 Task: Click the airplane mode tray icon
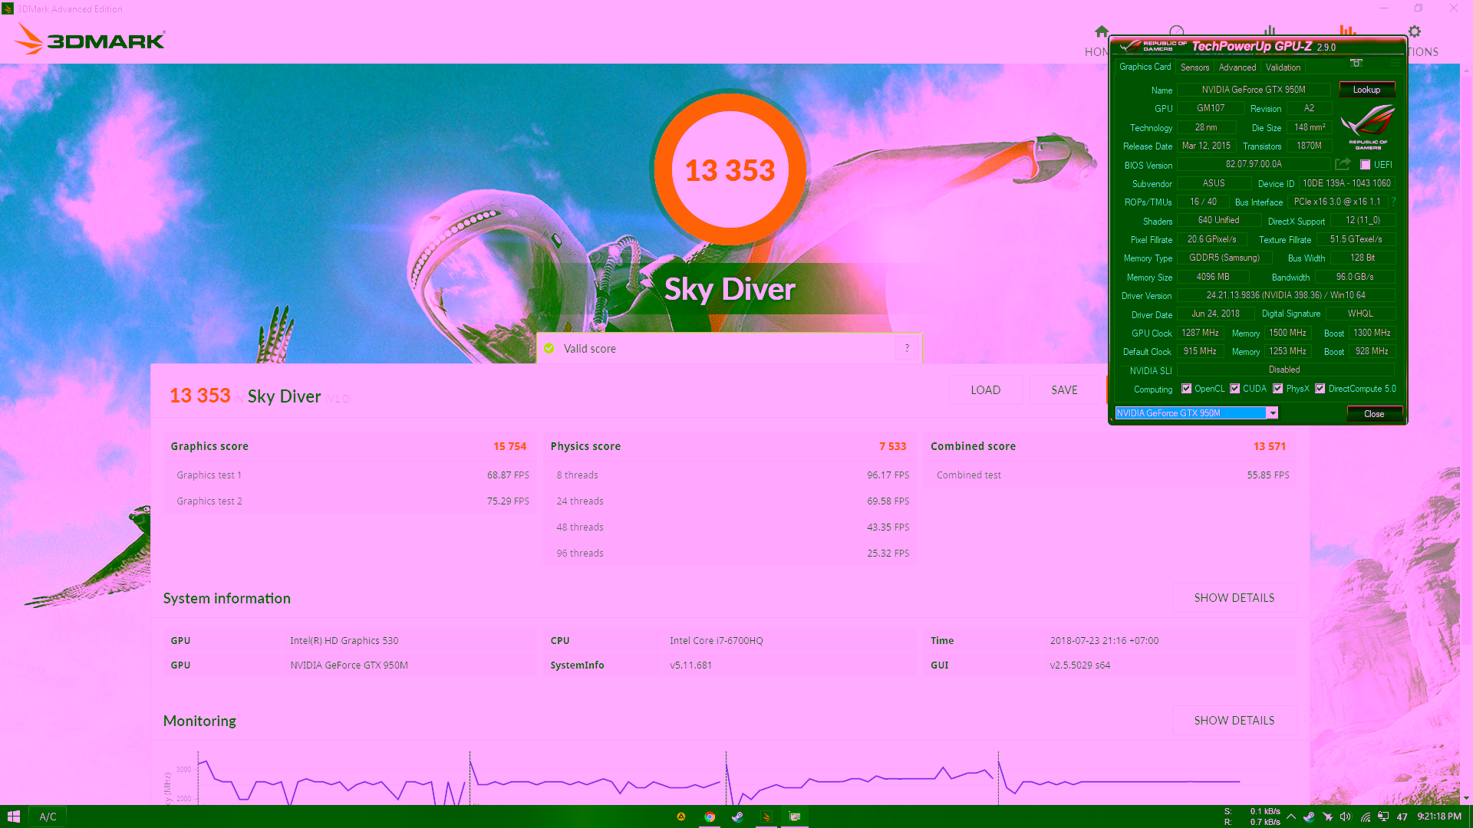(x=1327, y=816)
